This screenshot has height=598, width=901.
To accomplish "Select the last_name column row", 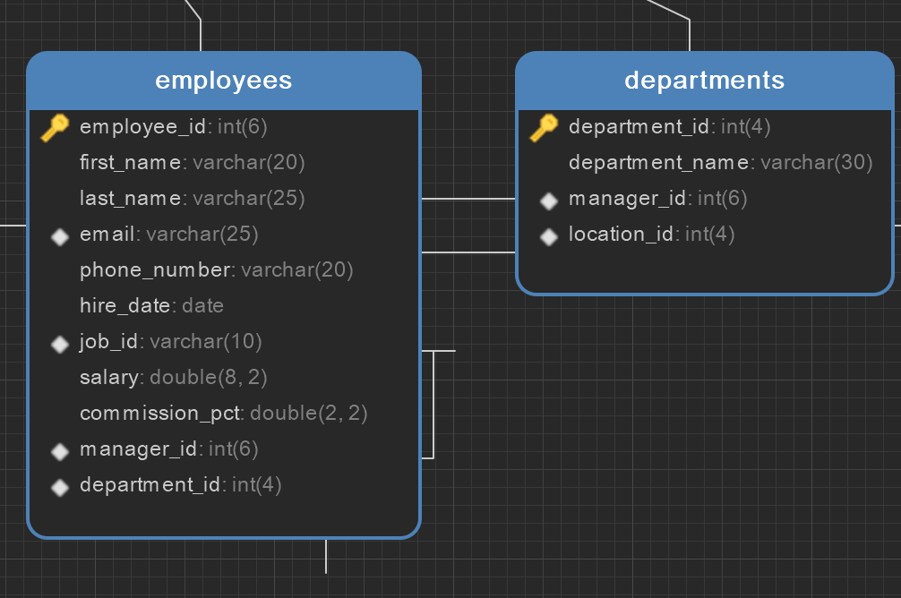I will (192, 199).
